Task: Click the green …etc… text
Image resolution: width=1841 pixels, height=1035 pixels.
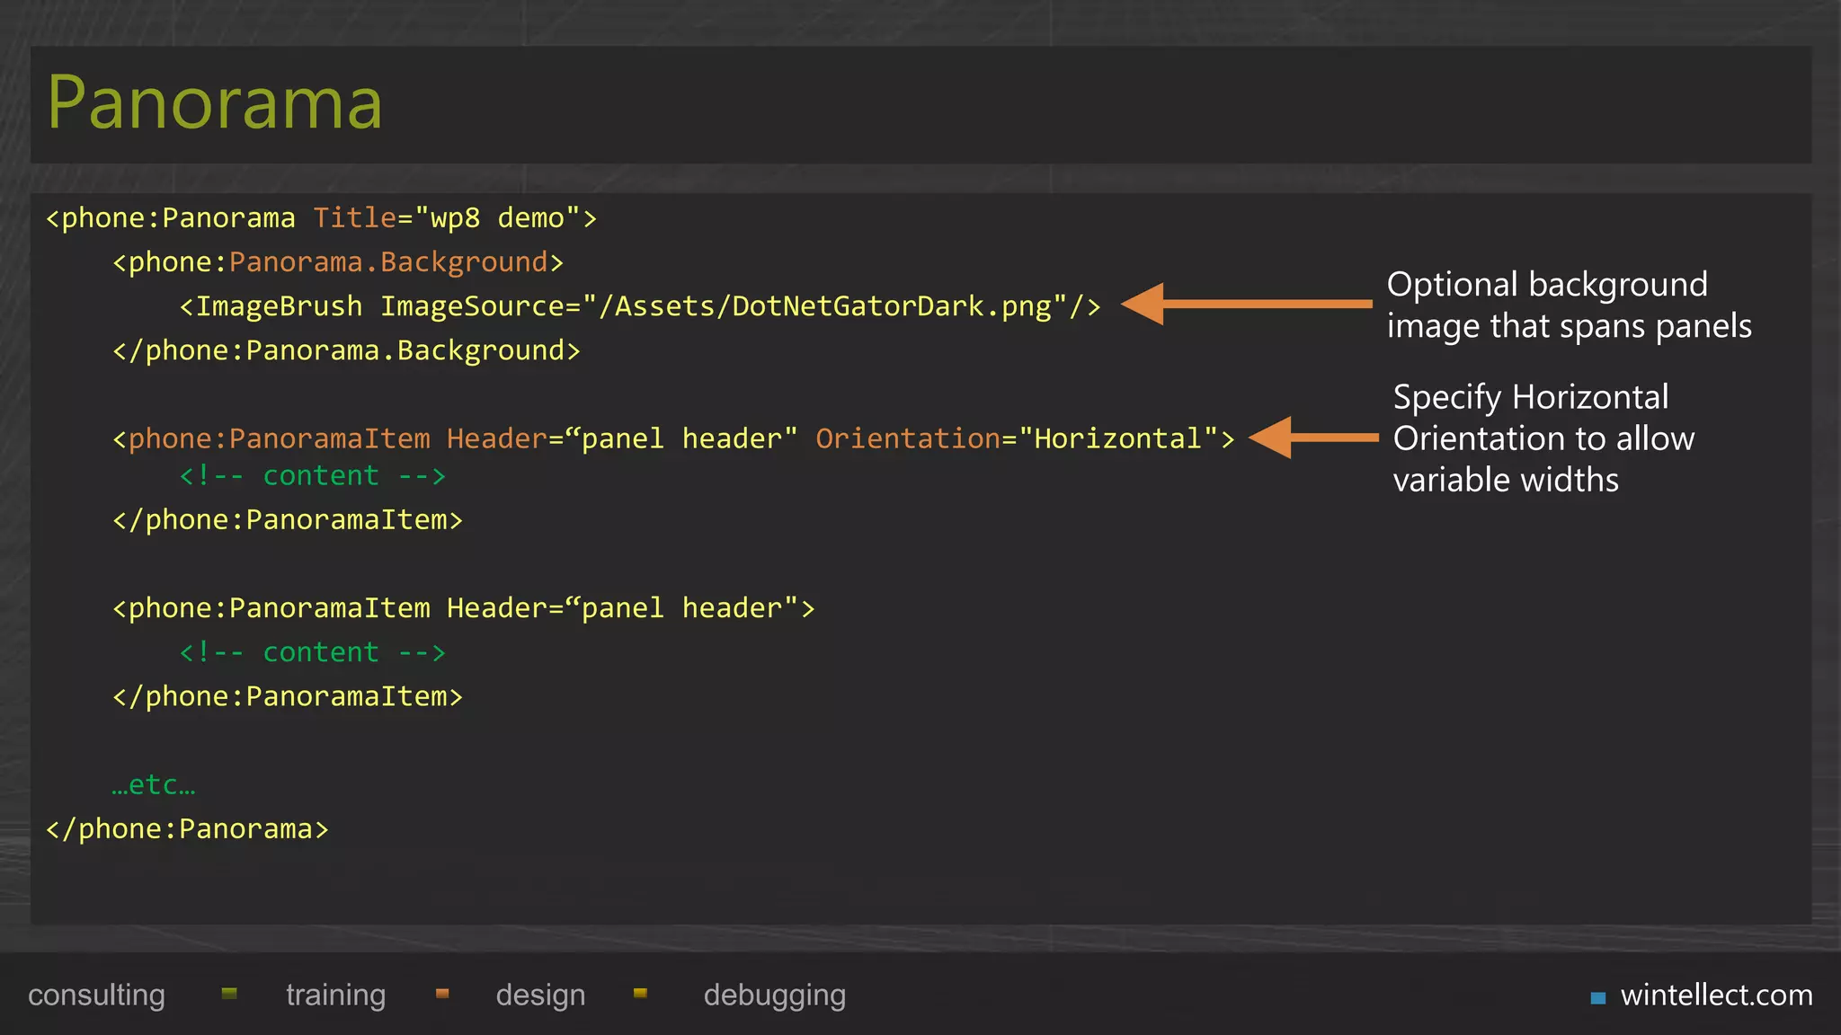Action: click(x=154, y=784)
